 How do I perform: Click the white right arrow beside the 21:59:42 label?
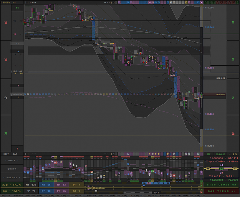(6, 98)
